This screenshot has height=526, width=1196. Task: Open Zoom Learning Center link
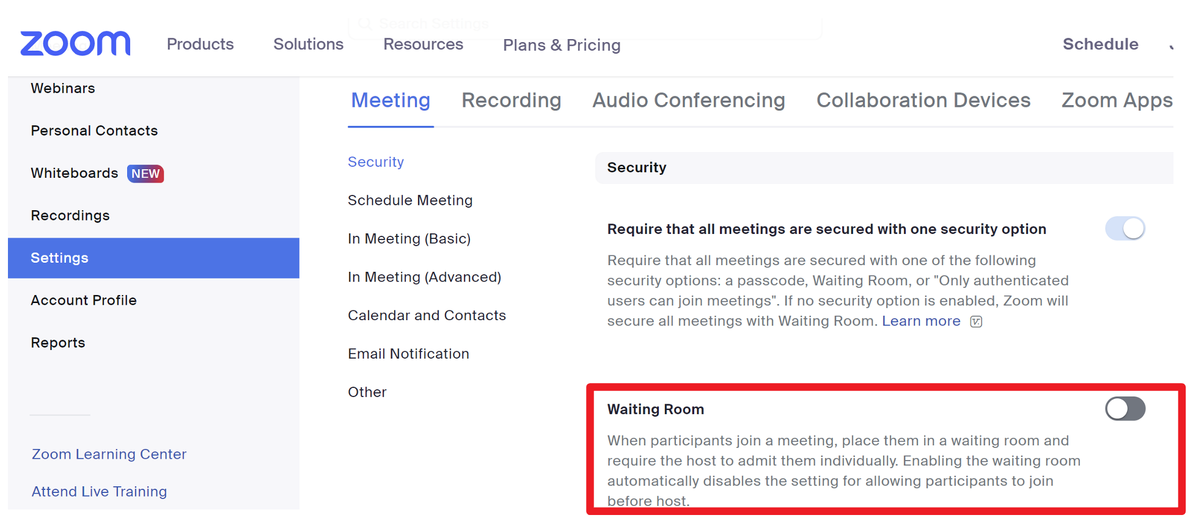pos(109,454)
